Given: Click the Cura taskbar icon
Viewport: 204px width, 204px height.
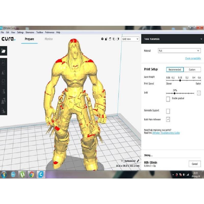Looking at the screenshot, I should (x=41, y=174).
